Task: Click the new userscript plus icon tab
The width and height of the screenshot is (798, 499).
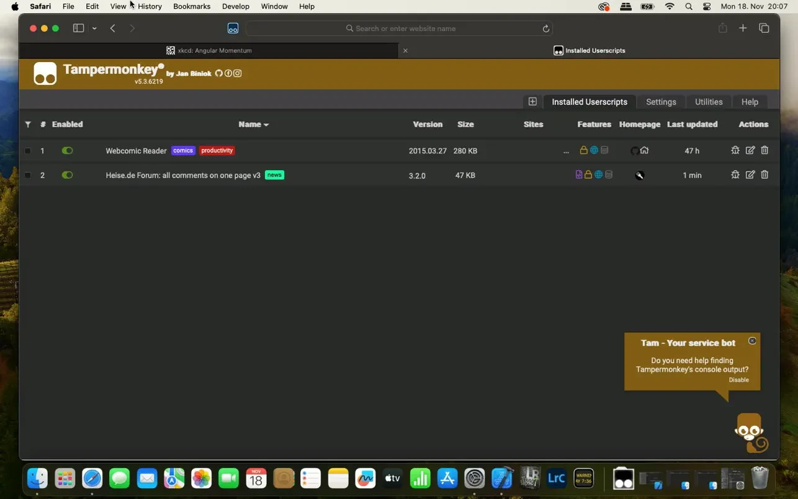Action: click(x=532, y=102)
